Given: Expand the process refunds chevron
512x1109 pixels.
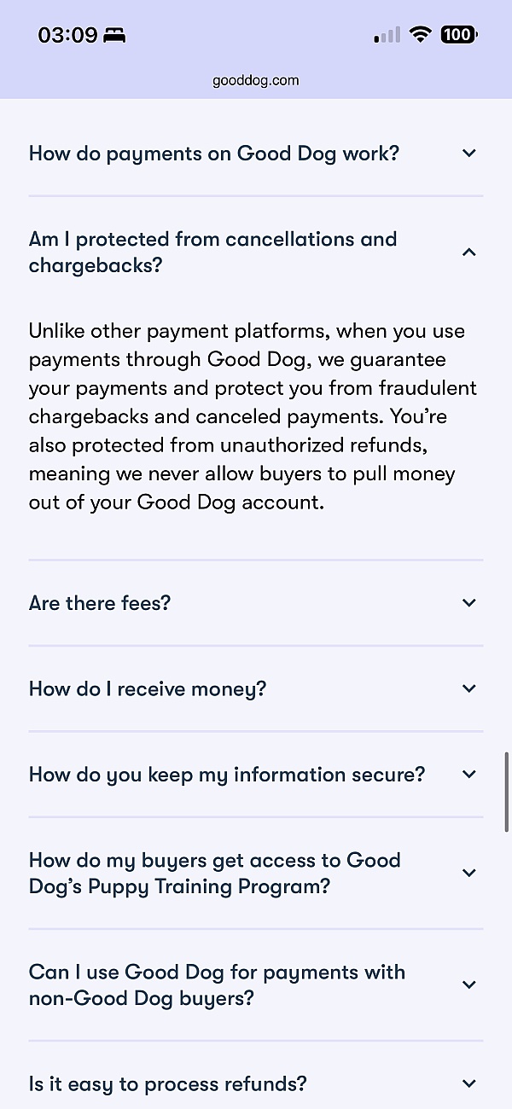Looking at the screenshot, I should point(468,1084).
